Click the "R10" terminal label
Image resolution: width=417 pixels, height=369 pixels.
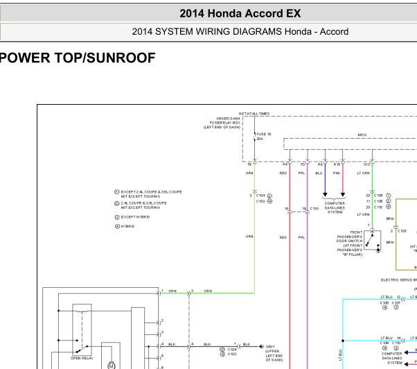pos(337,164)
